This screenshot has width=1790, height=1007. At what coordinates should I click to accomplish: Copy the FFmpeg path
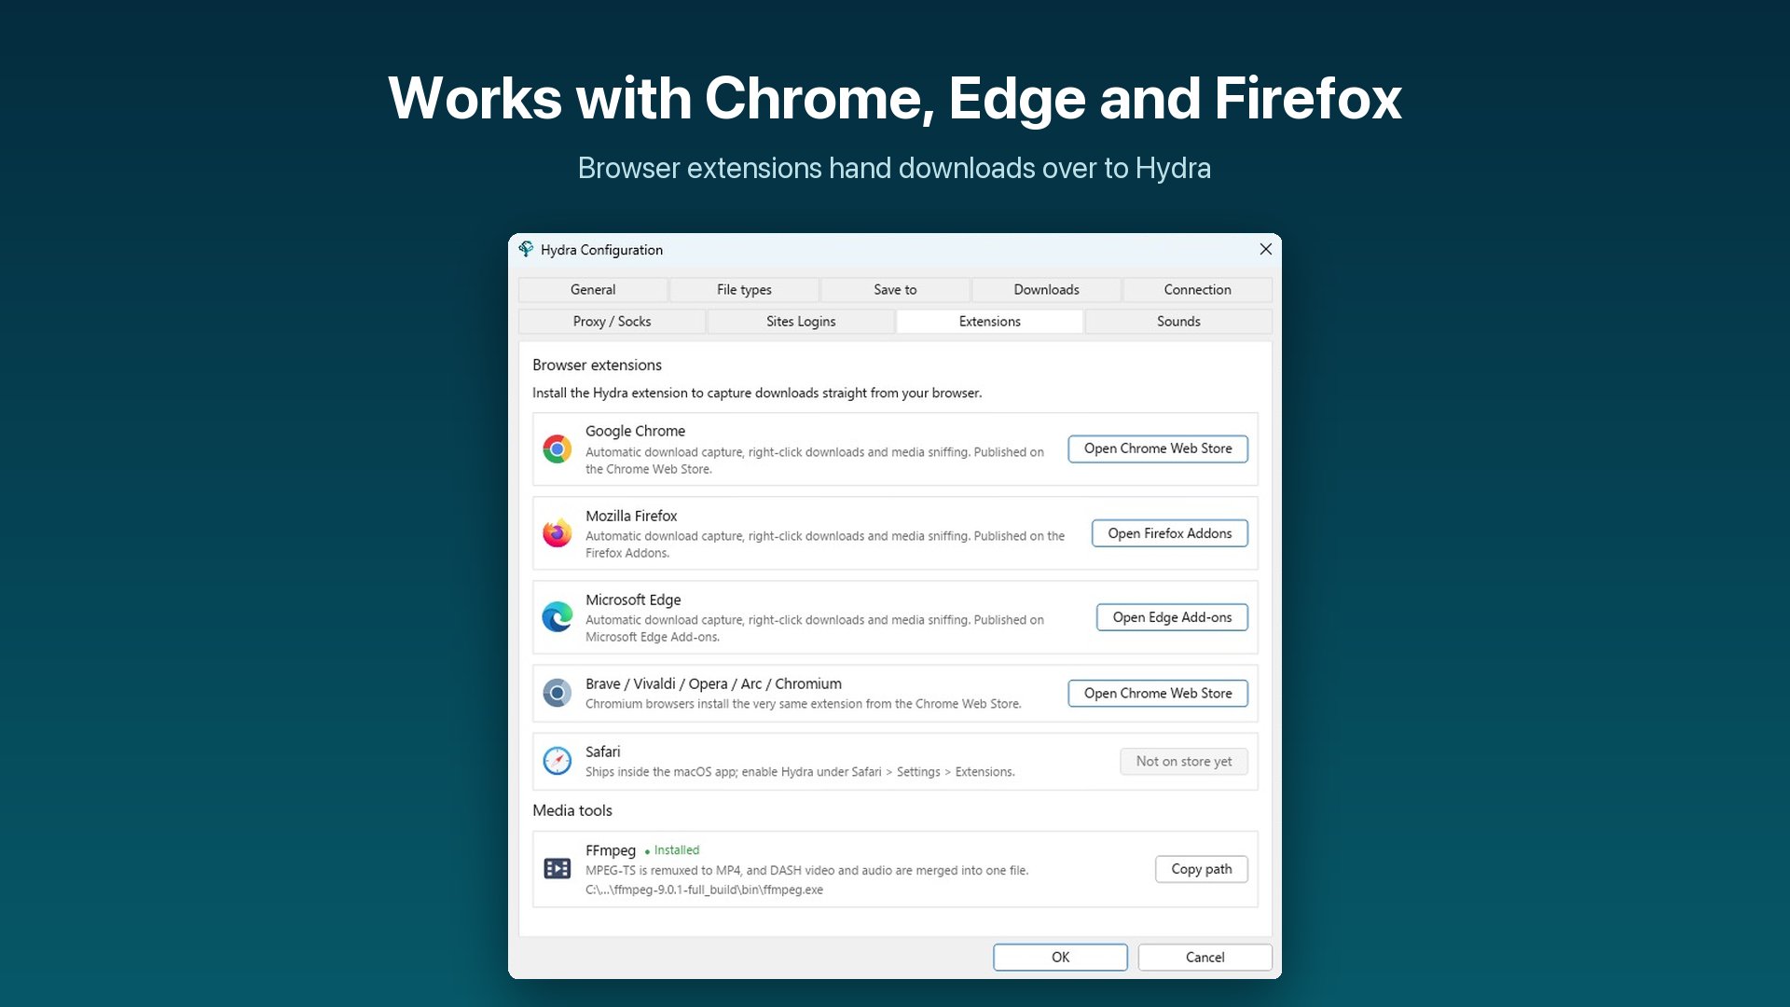click(1202, 869)
